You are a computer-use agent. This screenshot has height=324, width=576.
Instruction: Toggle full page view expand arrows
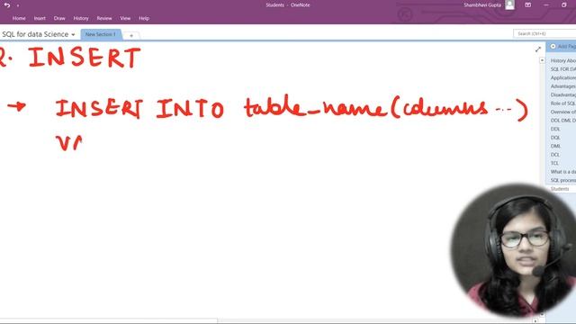click(538, 49)
